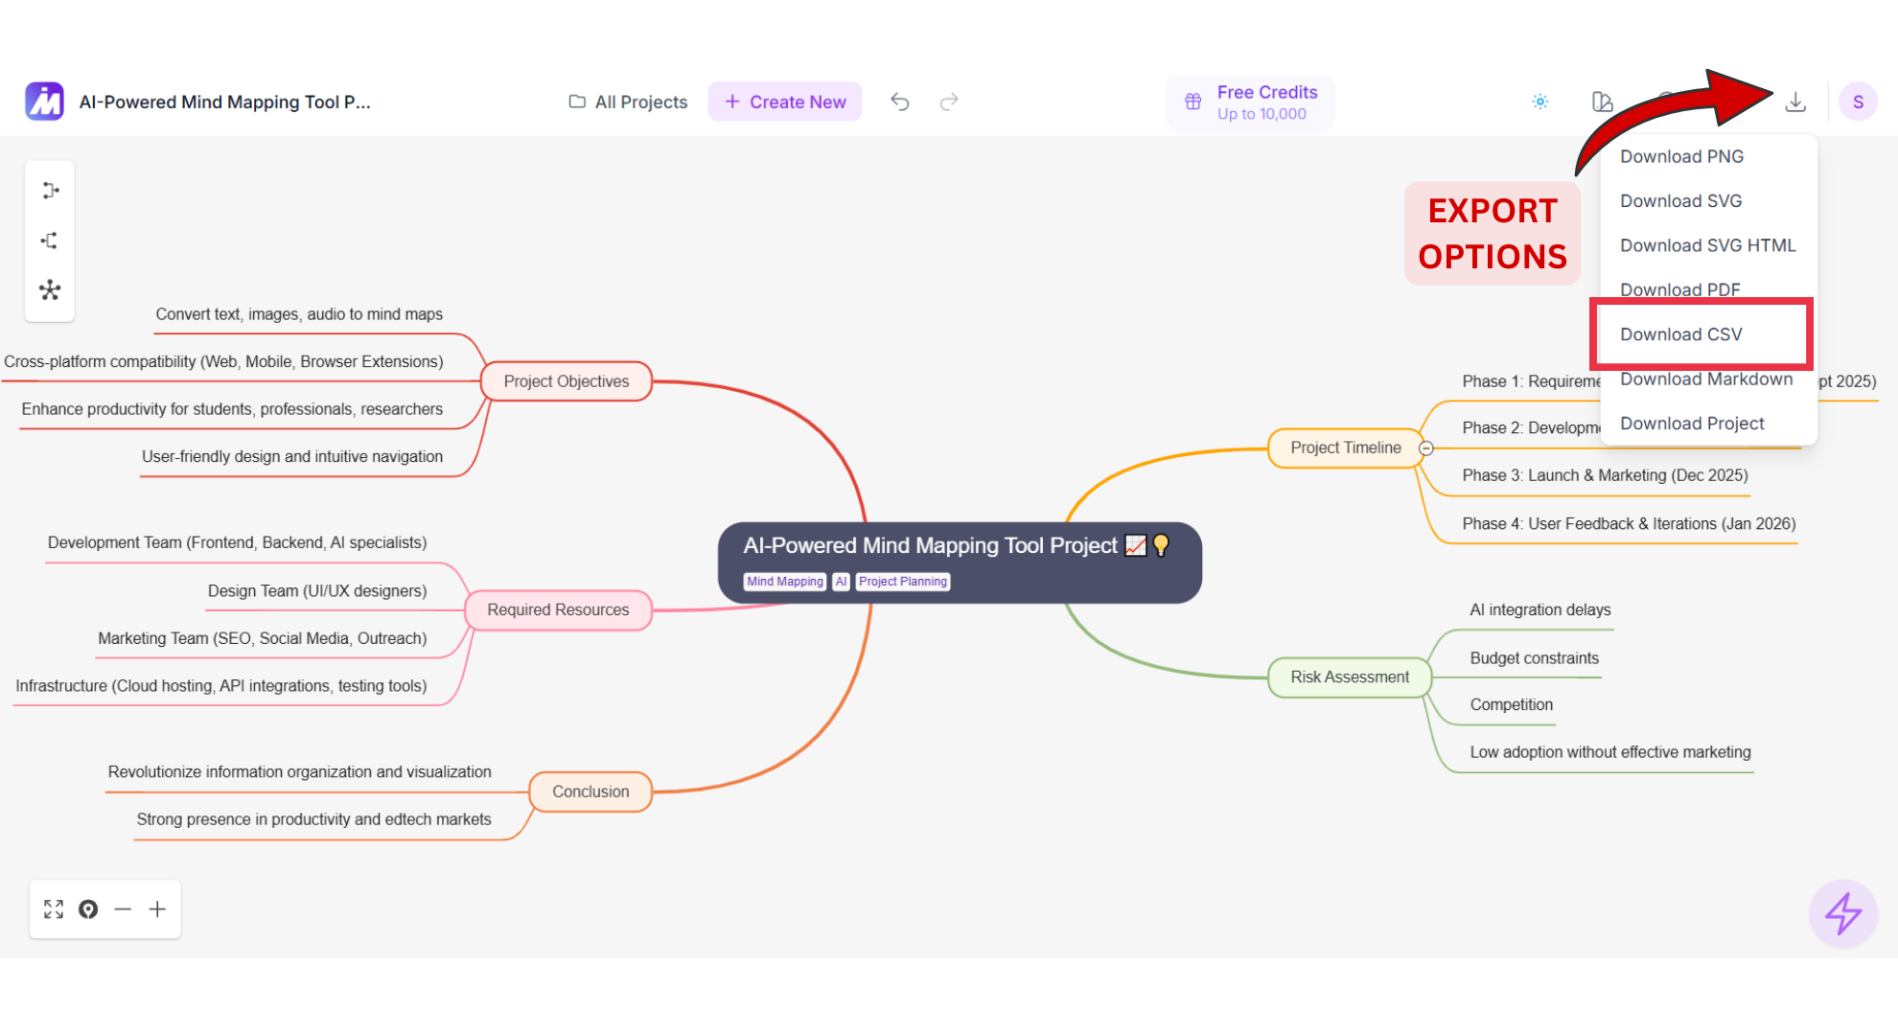
Task: Select 'User-friendly design and intuitive navigation'
Action: click(292, 456)
